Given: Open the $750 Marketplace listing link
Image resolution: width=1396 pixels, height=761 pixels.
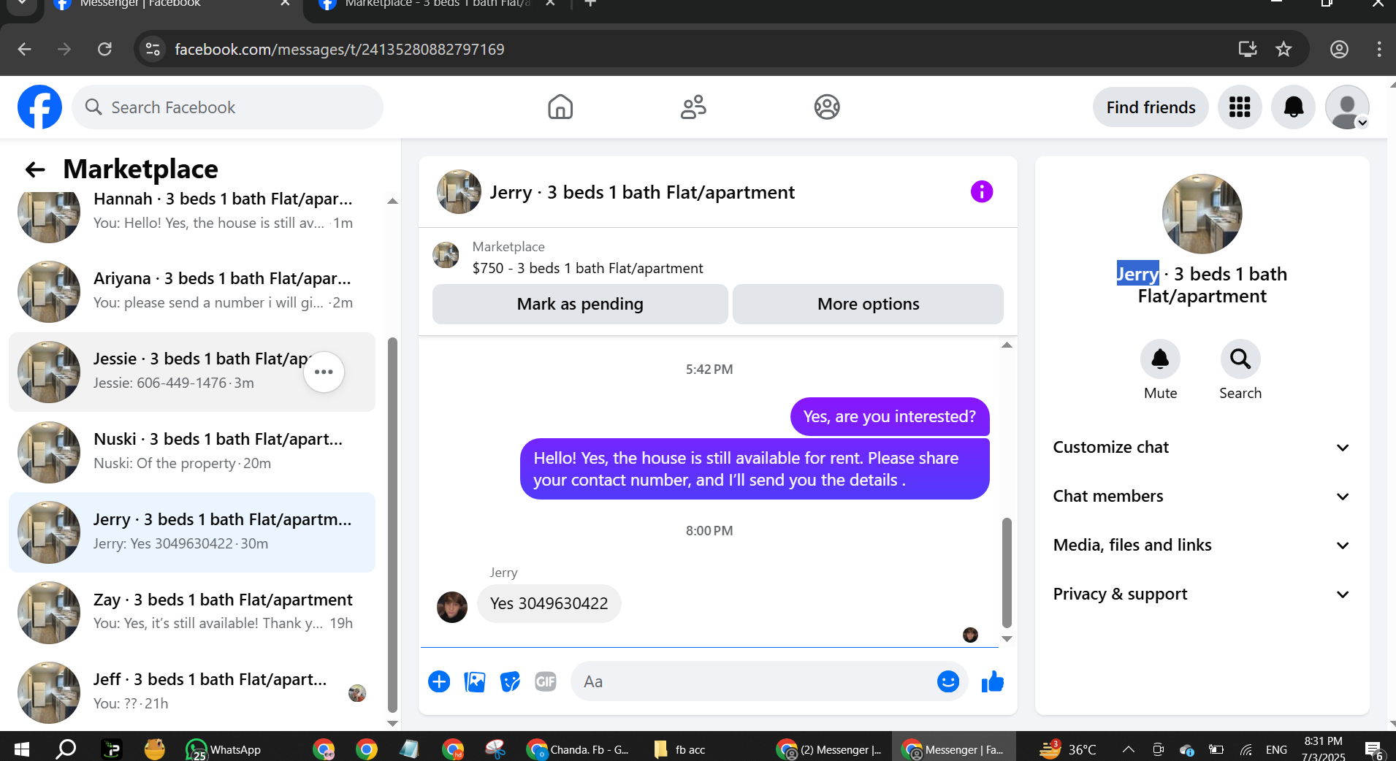Looking at the screenshot, I should point(587,268).
